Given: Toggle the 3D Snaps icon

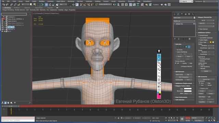Looking at the screenshot, I should 81,5.
